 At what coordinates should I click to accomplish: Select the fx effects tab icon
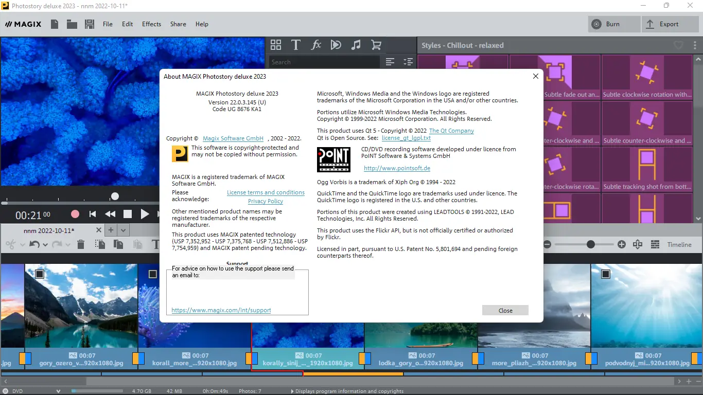tap(316, 45)
